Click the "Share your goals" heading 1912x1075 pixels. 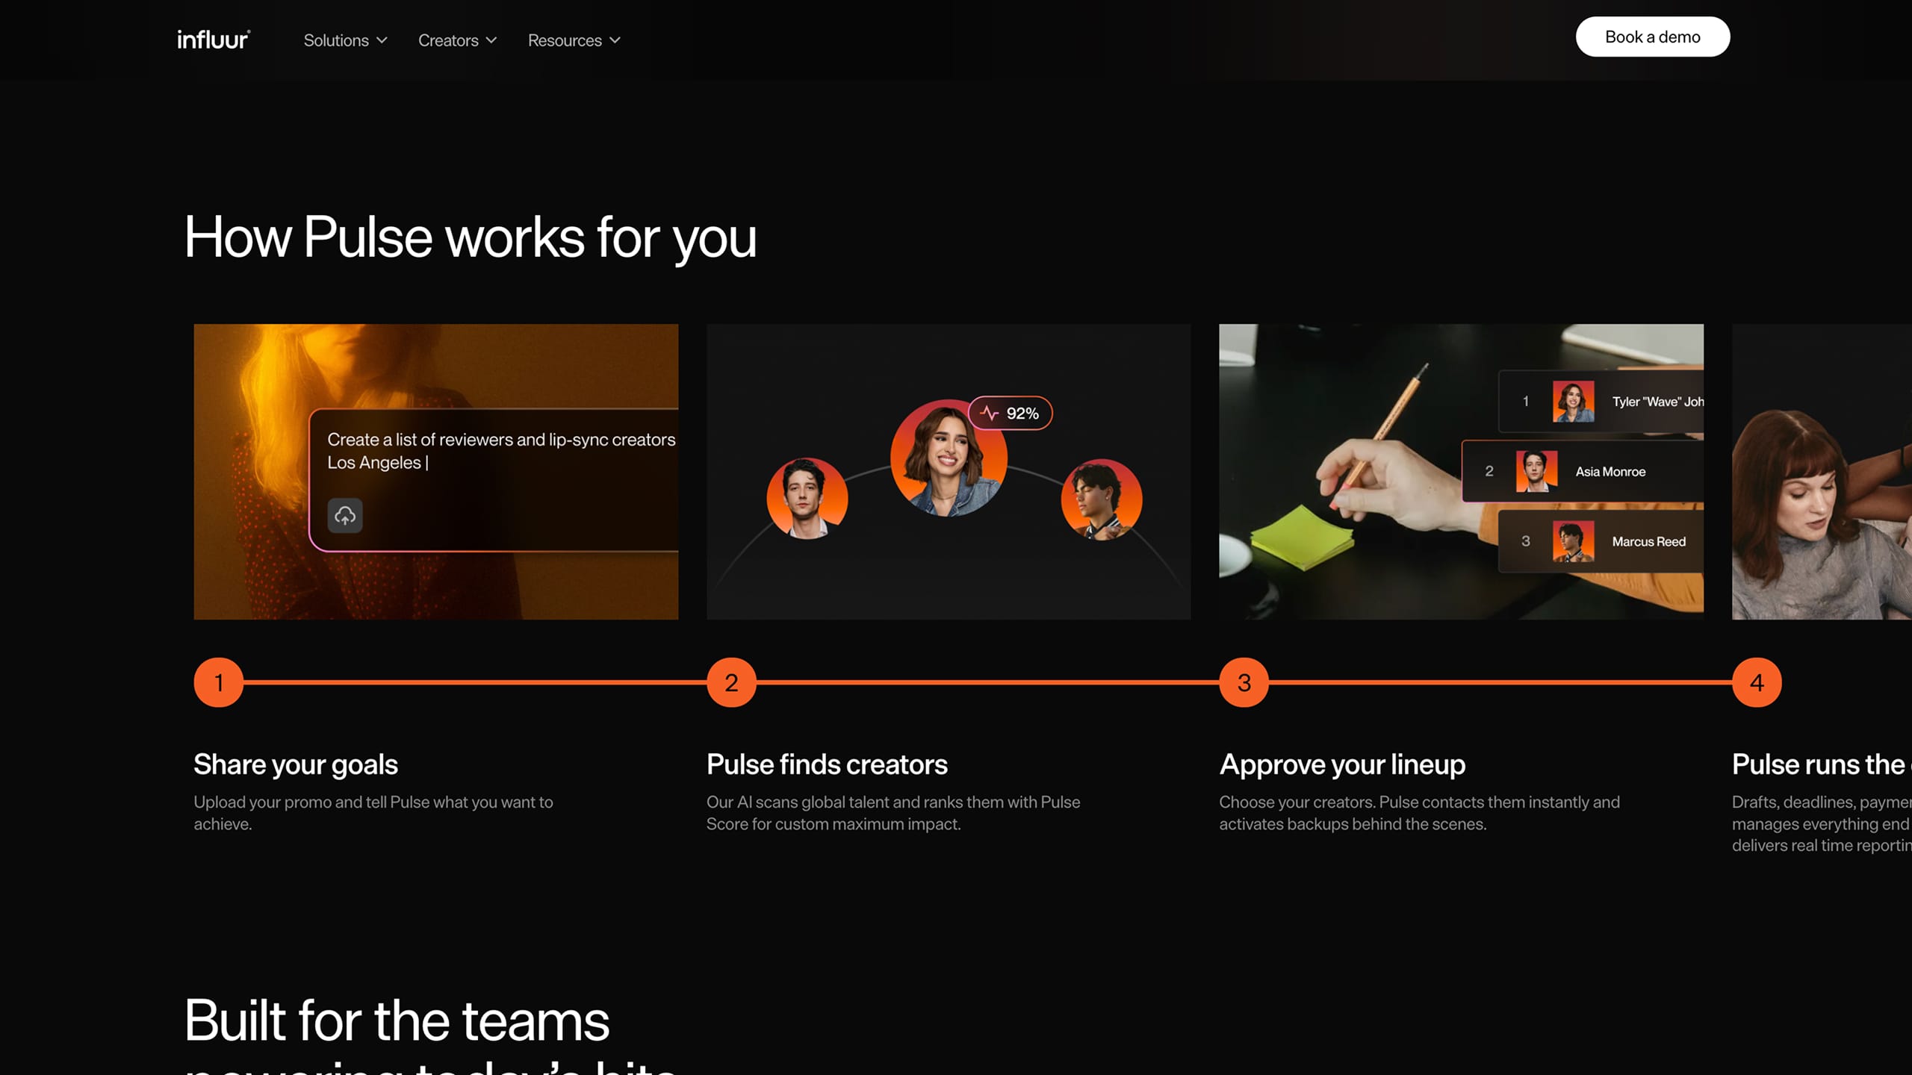(x=296, y=764)
